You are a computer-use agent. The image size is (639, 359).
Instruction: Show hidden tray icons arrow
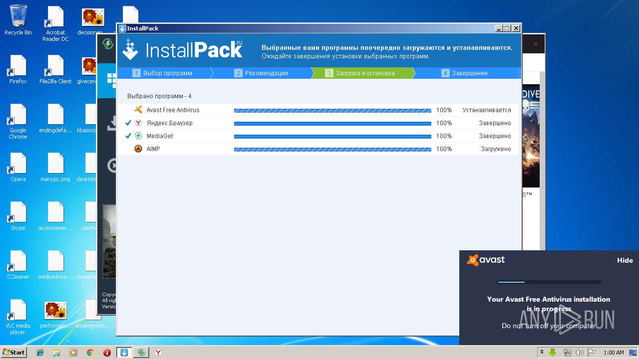[x=542, y=353]
